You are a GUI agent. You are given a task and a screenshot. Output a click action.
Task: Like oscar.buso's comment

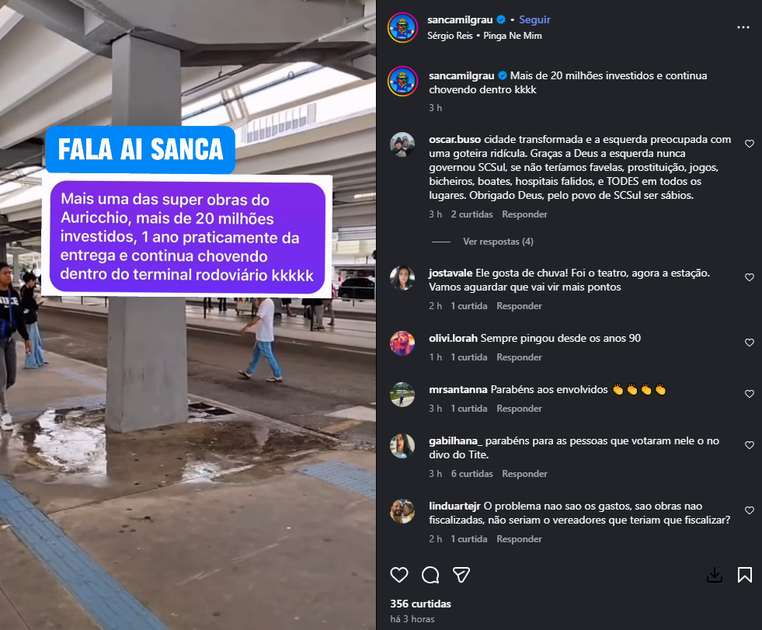(750, 144)
